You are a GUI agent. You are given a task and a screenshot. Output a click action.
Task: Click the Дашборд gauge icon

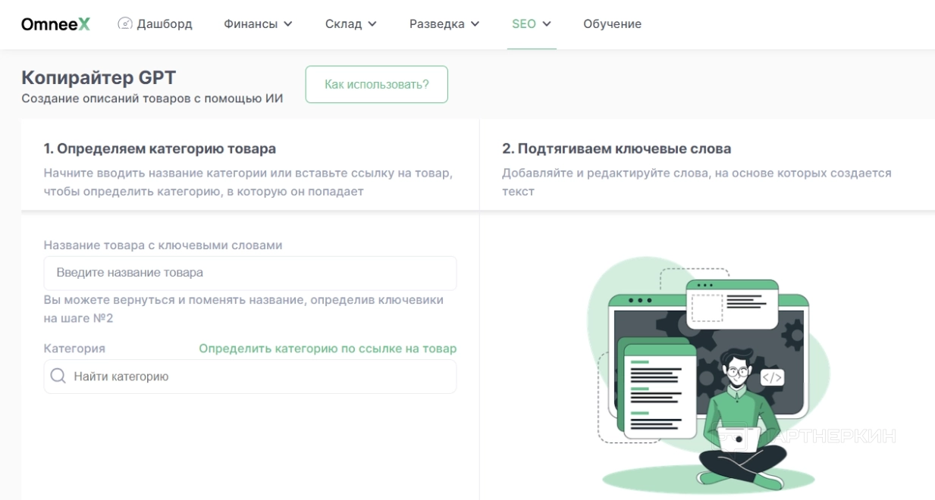point(125,24)
